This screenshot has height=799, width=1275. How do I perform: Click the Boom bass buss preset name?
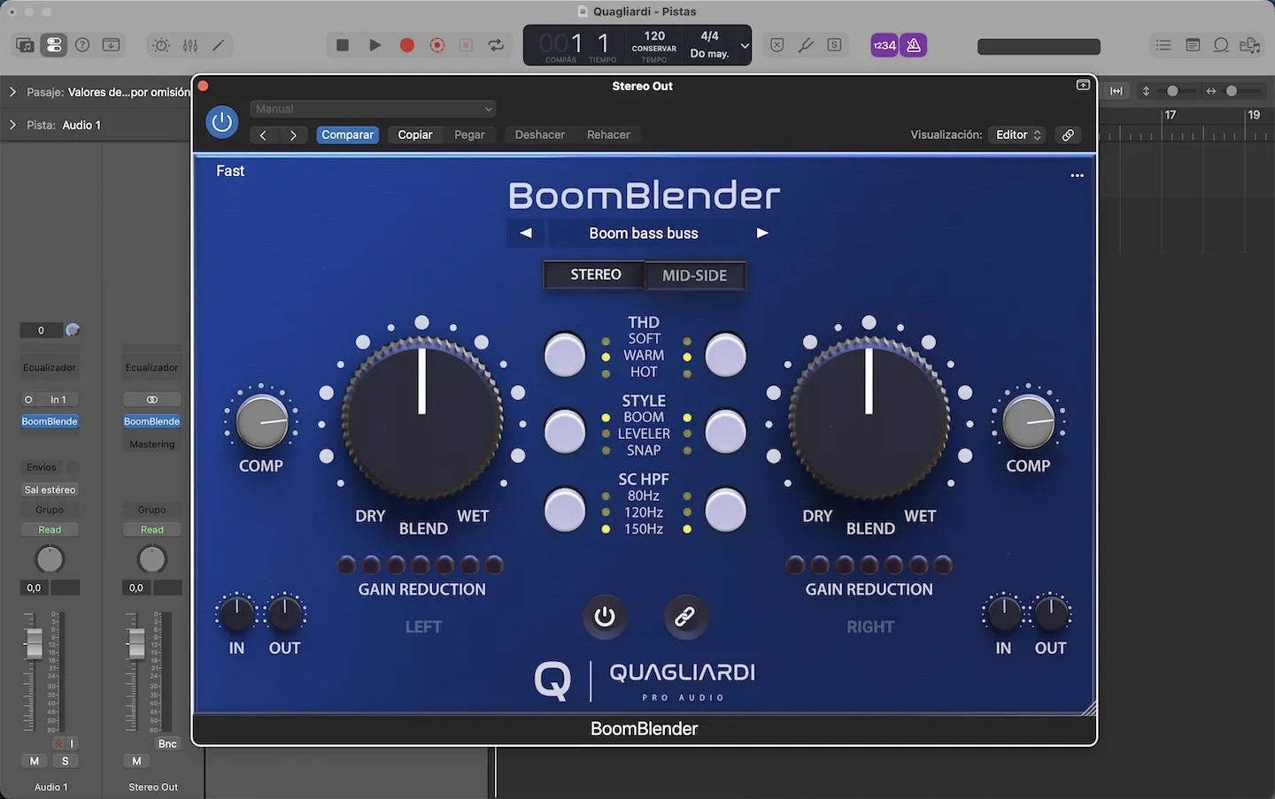(644, 234)
